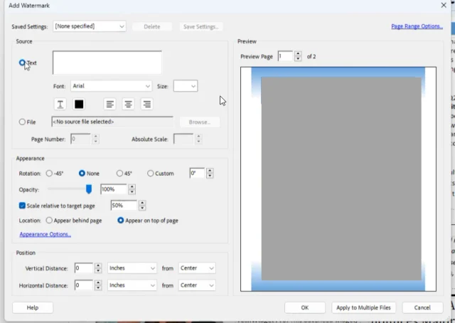455x323 pixels.
Task: Open Horizontal Distance from Center dropdown
Action: pos(197,285)
